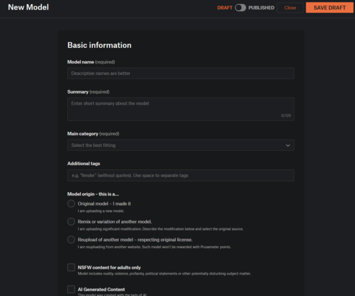Image resolution: width=355 pixels, height=296 pixels.
Task: Enable the NSFW content checkbox
Action: (x=71, y=268)
